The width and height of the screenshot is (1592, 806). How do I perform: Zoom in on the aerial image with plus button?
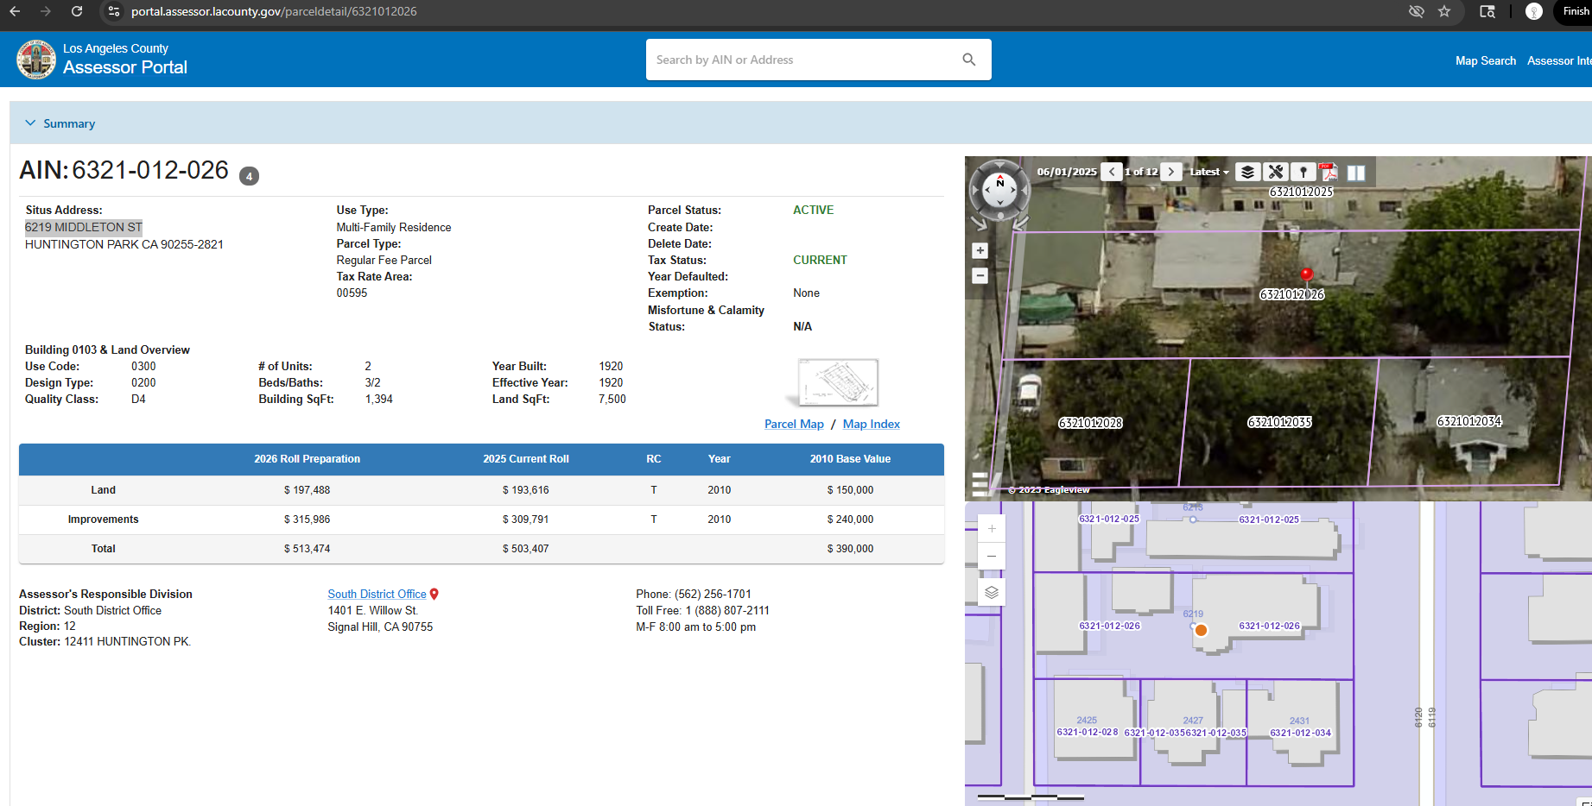click(x=980, y=250)
